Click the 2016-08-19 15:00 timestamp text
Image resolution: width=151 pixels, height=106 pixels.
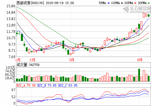click(x=60, y=3)
